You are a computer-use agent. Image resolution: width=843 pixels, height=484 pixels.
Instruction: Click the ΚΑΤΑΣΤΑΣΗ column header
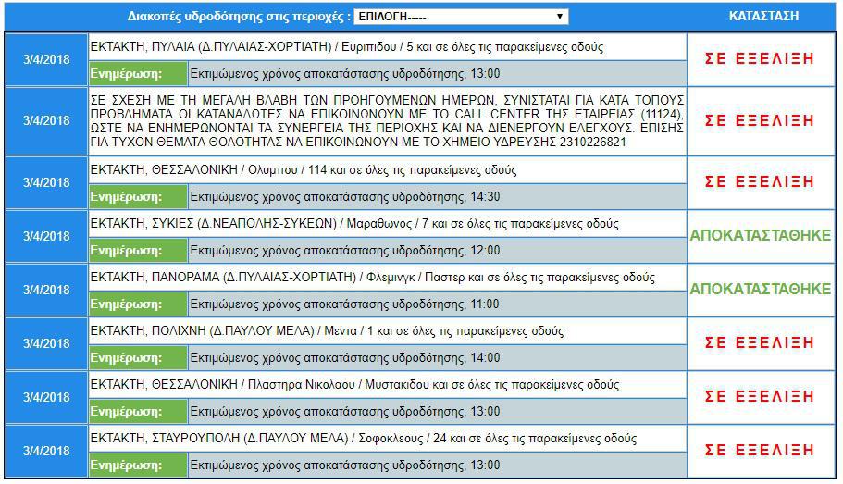coord(763,16)
